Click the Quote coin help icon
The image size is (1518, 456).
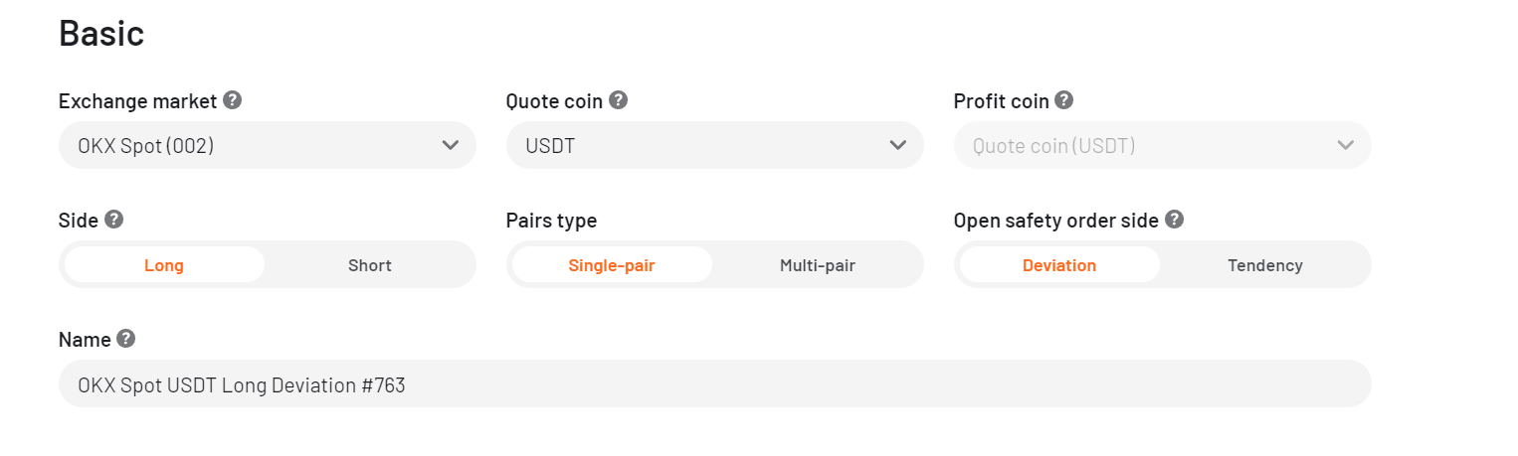(x=618, y=100)
